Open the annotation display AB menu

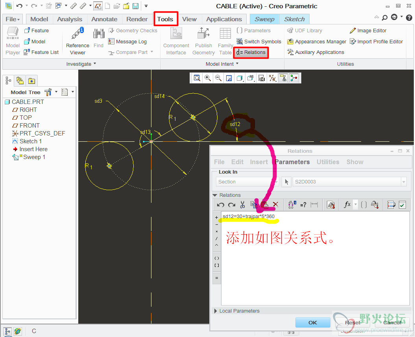tap(251, 78)
